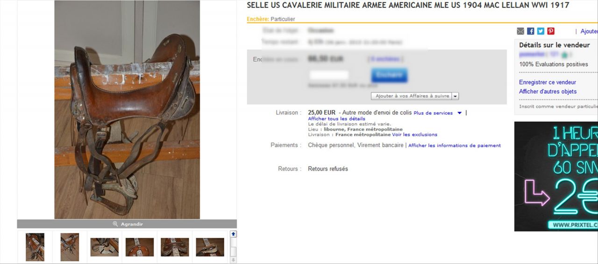Select the last saddle thumbnail in row
598x264 pixels.
click(210, 247)
